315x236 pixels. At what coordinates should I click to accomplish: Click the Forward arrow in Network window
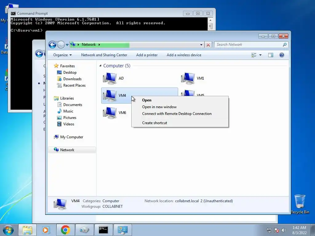point(61,45)
